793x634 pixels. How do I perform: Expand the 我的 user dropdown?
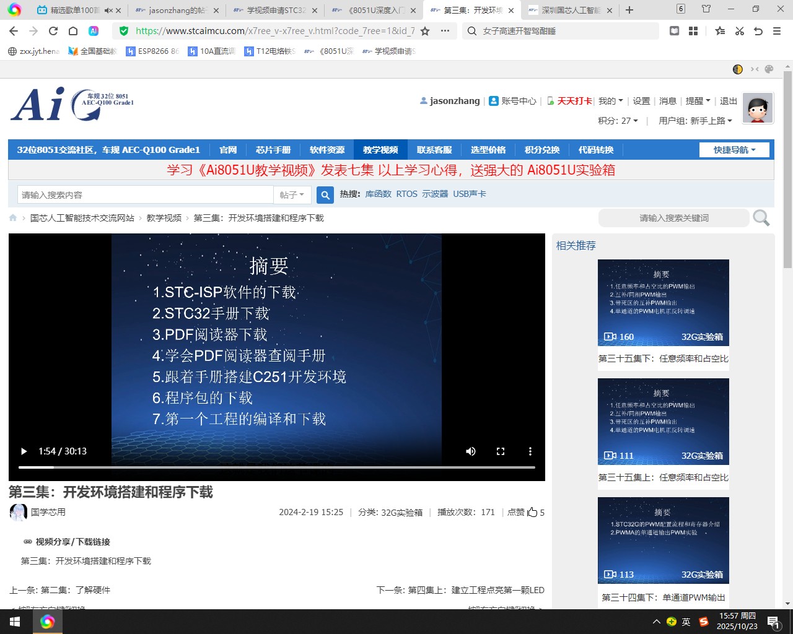[x=610, y=100]
